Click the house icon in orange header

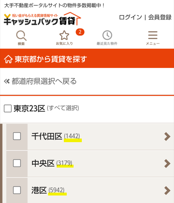point(8,59)
